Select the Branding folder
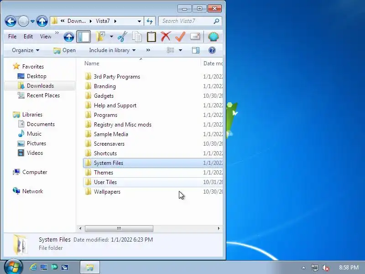The height and width of the screenshot is (274, 365). 105,86
